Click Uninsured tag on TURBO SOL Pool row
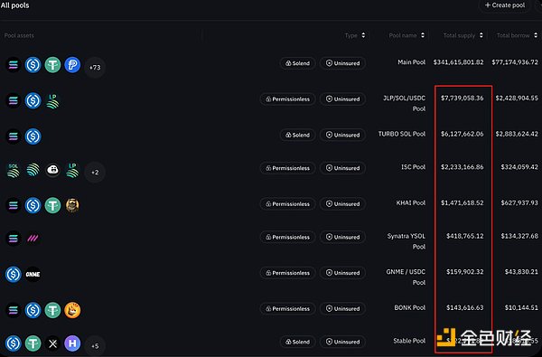Screen dimensions: 542x357 342,135
